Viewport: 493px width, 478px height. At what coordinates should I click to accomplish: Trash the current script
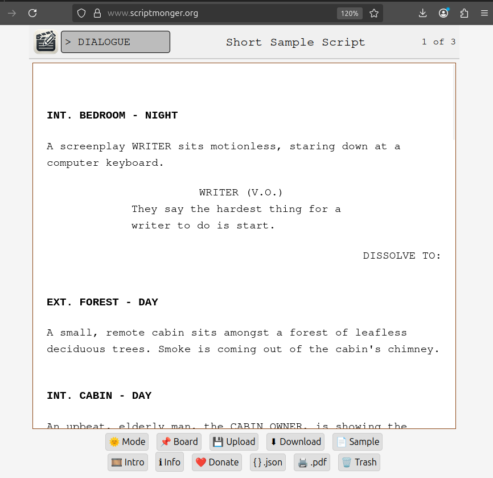tap(359, 462)
